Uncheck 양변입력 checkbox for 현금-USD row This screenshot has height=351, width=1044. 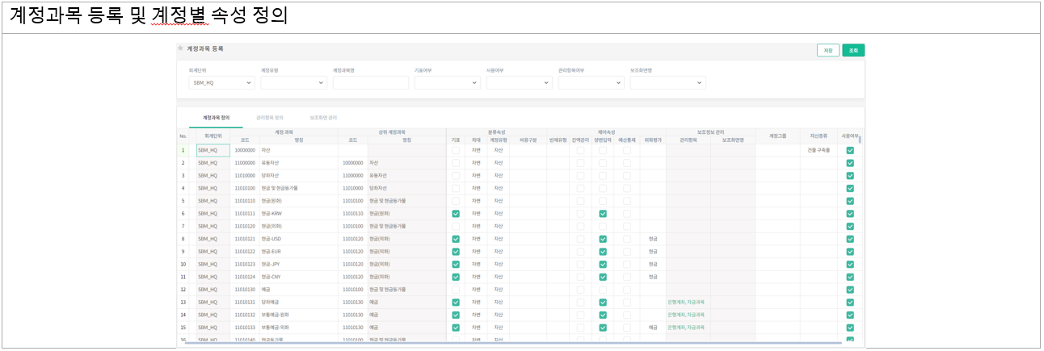[603, 239]
